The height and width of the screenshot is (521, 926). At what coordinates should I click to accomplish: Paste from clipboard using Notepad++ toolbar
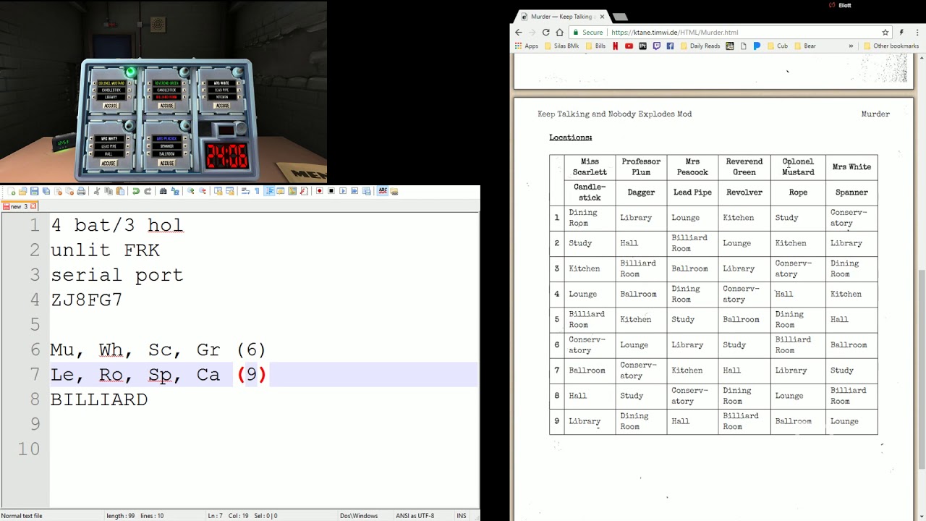[x=120, y=191]
